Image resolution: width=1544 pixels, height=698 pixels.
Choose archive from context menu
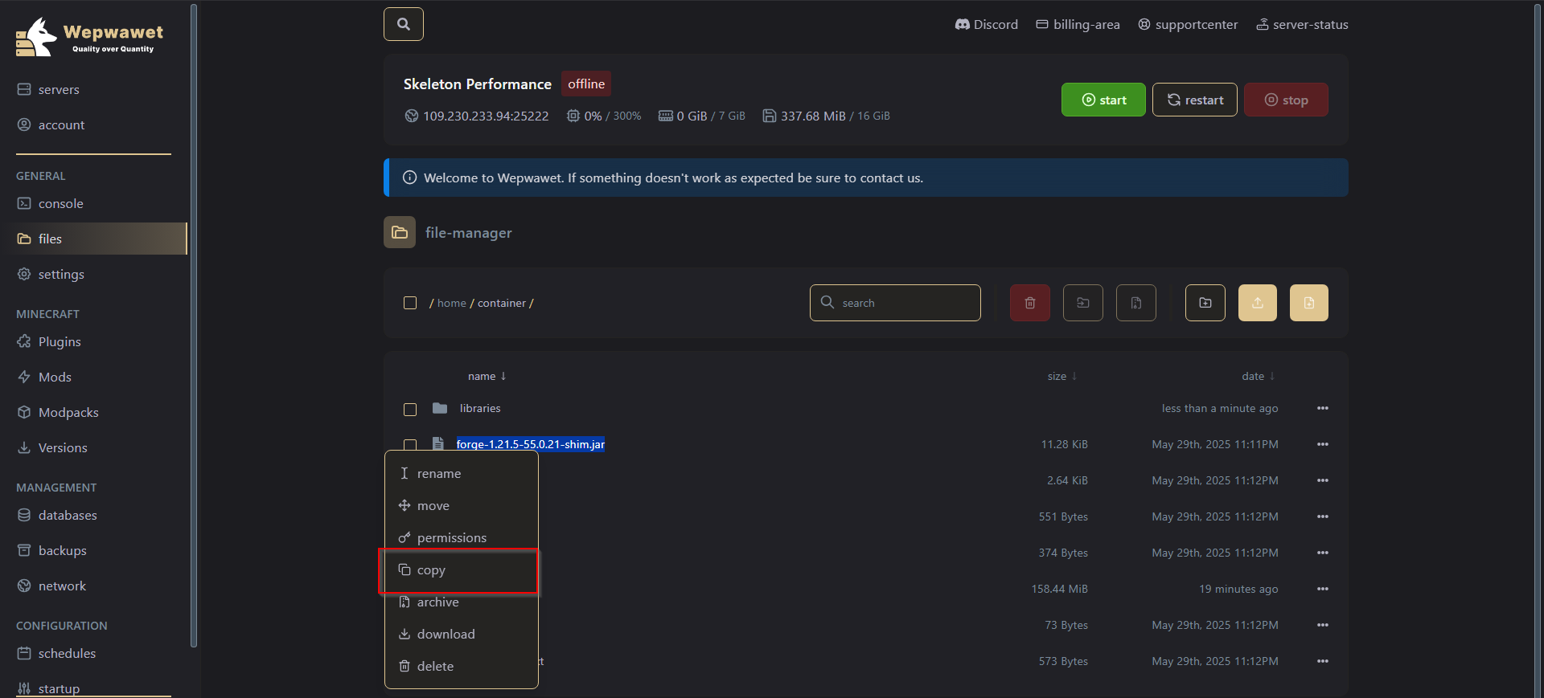(462, 602)
